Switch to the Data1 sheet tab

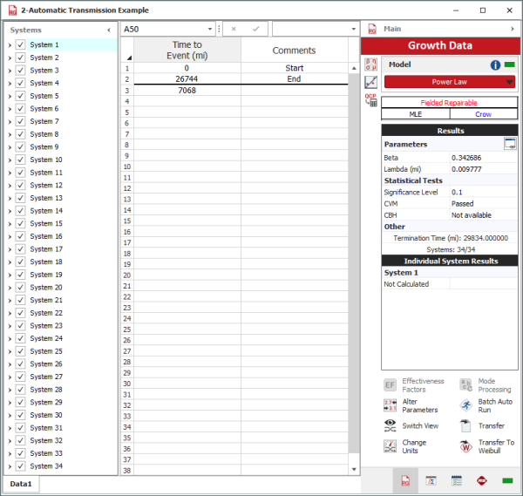coord(20,484)
